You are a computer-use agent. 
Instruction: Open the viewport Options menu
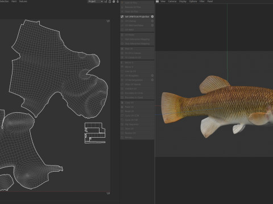point(193,1)
